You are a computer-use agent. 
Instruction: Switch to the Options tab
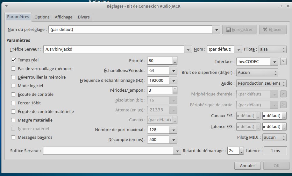[x=42, y=17]
